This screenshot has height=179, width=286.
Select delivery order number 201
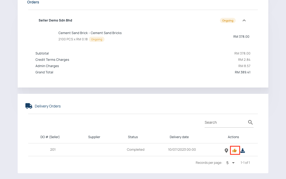[x=53, y=150]
